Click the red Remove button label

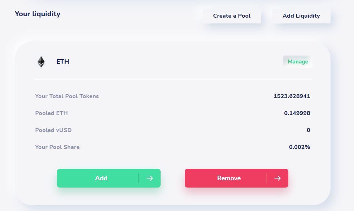pos(229,178)
